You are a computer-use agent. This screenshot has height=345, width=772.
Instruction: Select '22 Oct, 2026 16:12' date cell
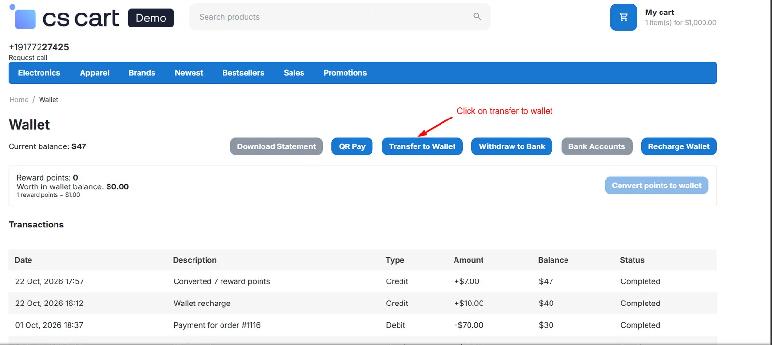pos(49,304)
